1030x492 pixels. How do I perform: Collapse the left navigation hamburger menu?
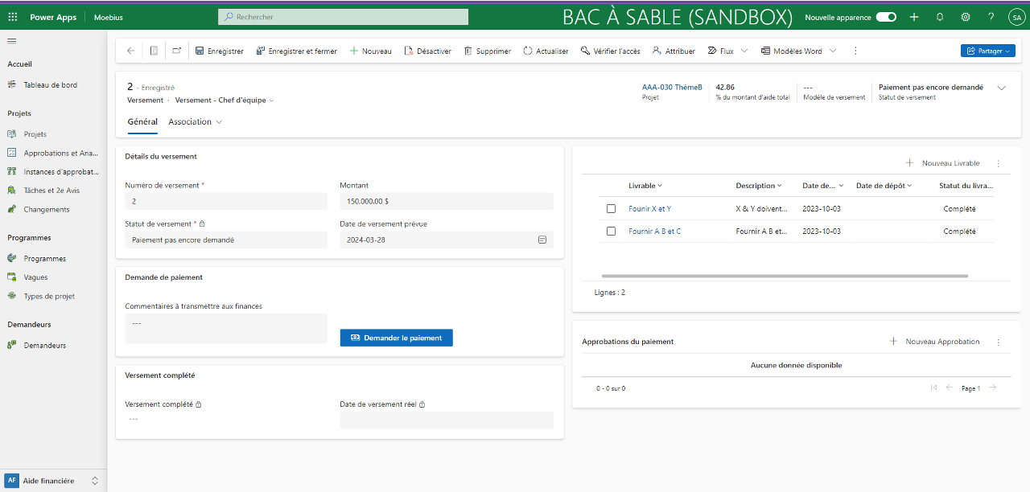(x=12, y=41)
